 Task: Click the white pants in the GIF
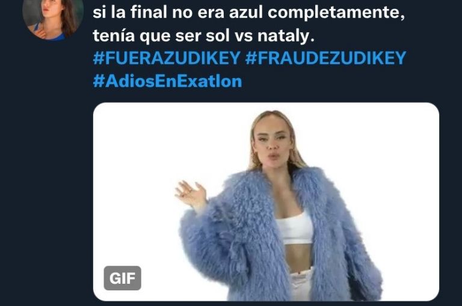pos(301,284)
